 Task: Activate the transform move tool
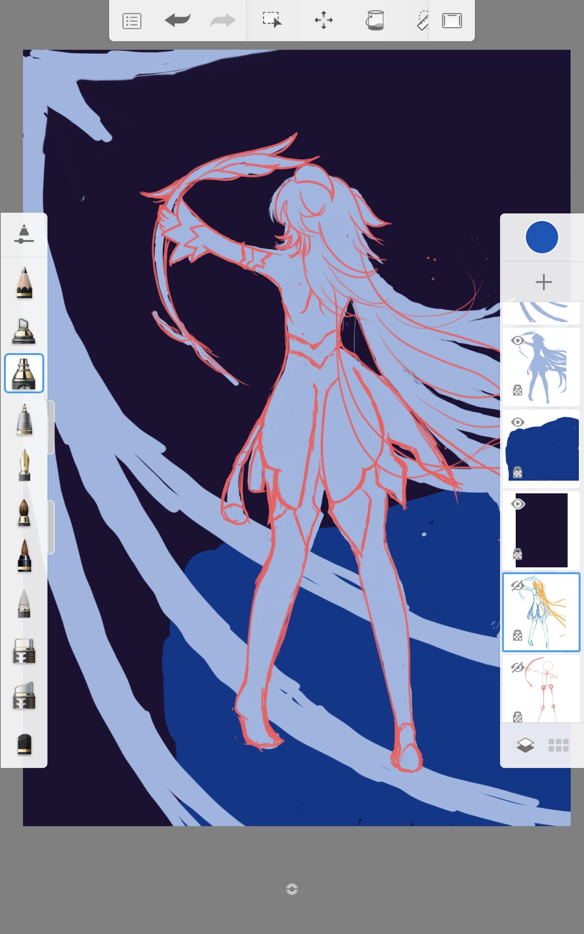323,20
